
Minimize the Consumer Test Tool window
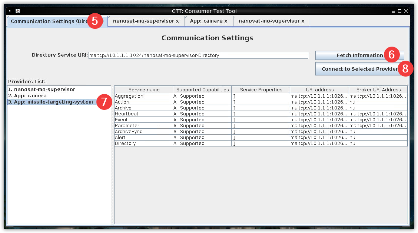coord(393,11)
